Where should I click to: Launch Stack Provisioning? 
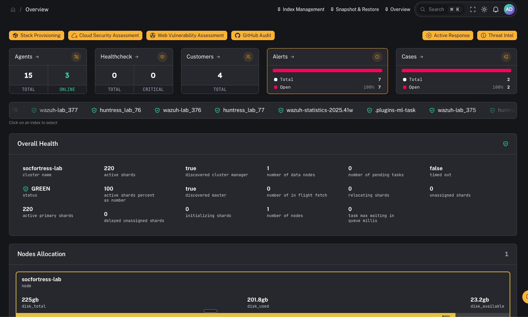tap(37, 35)
